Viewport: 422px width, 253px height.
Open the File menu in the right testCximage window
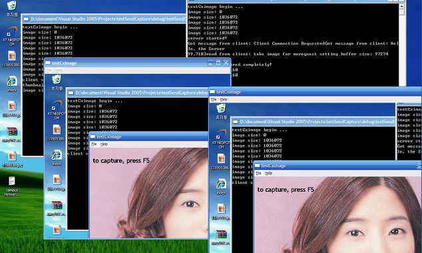point(214,99)
